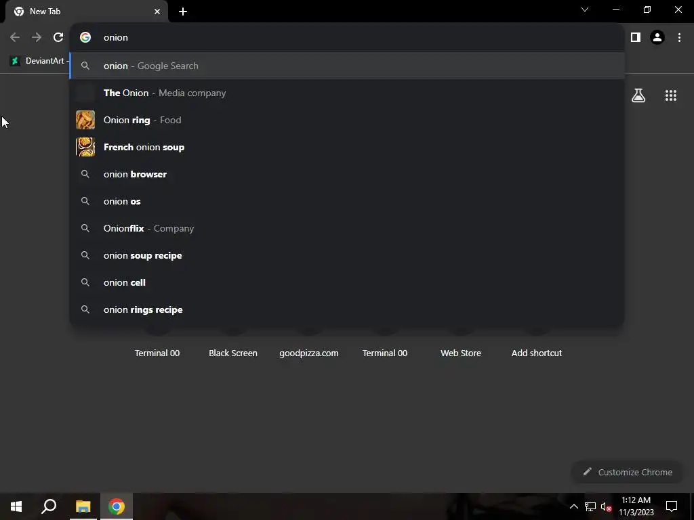This screenshot has height=520, width=694.
Task: Open the taskbar clock and date
Action: click(x=636, y=506)
